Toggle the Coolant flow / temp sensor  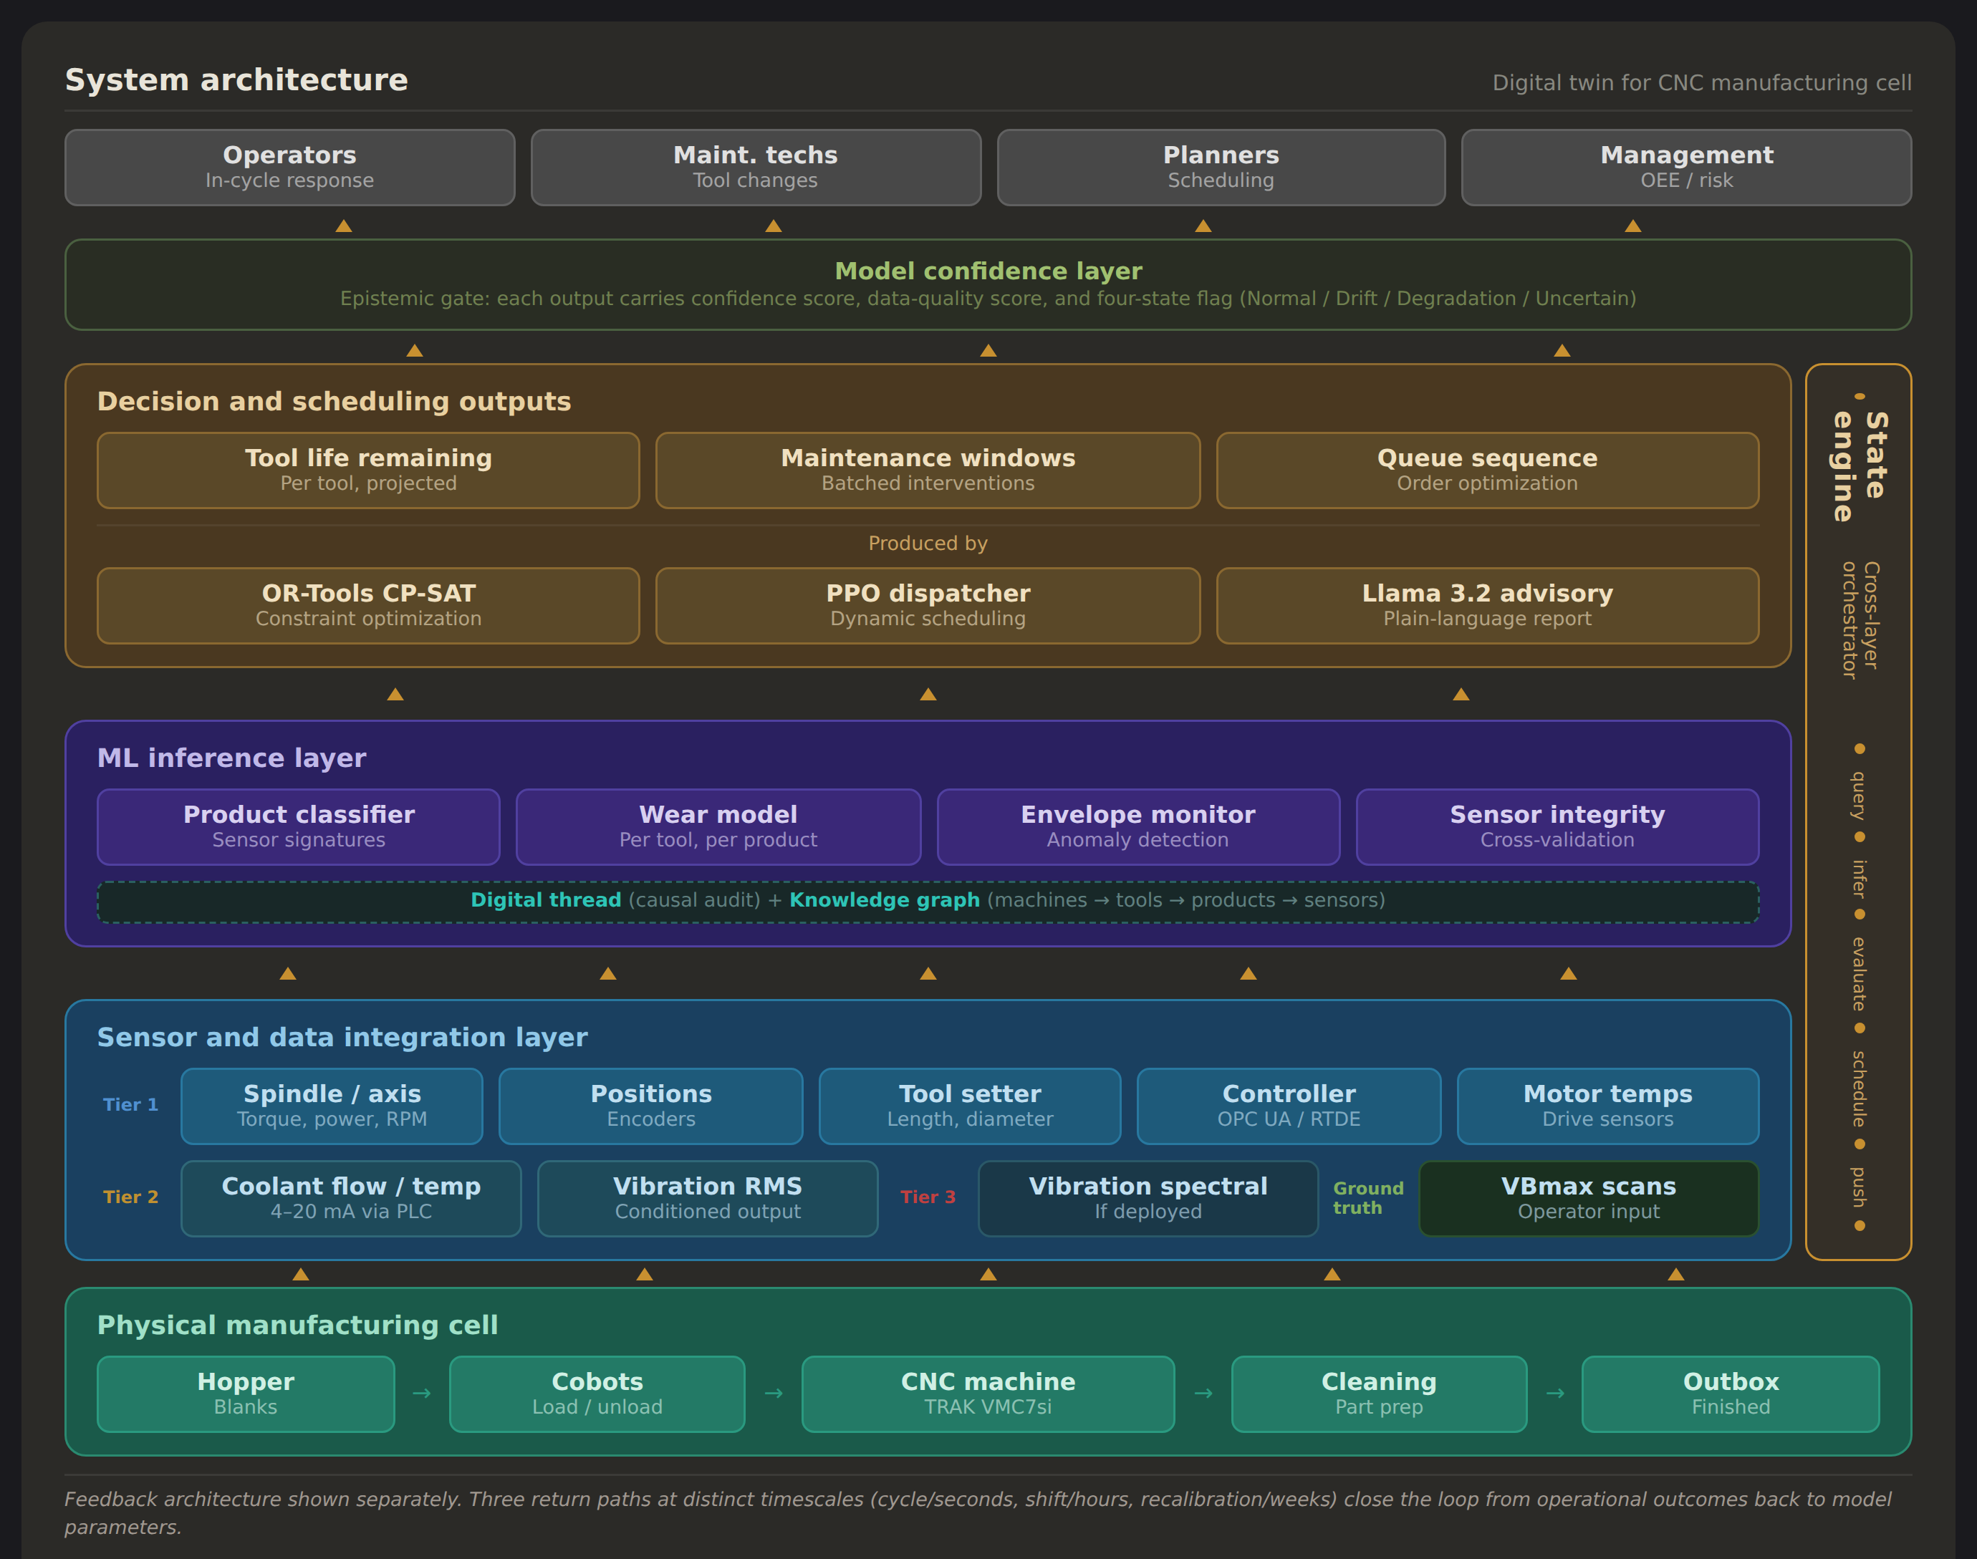pyautogui.click(x=350, y=1197)
